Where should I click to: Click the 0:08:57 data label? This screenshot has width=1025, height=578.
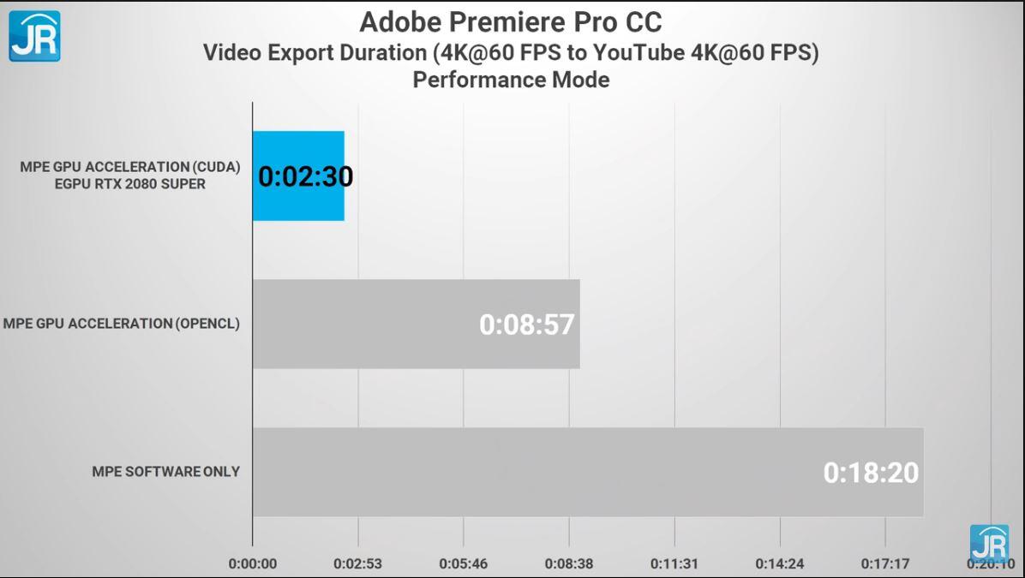point(527,325)
